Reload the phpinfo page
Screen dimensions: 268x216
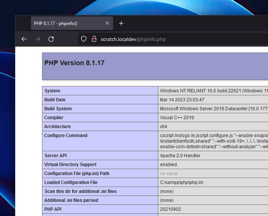click(51, 39)
